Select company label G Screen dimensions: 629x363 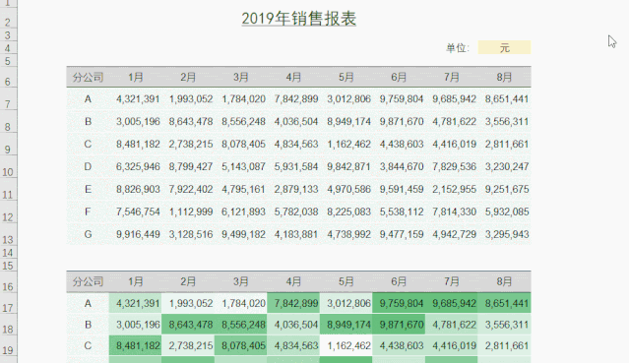(x=88, y=234)
